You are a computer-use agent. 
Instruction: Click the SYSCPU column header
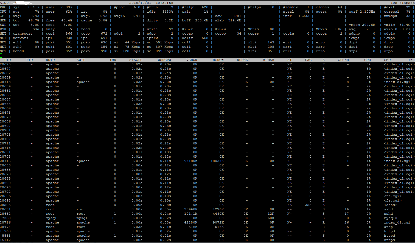tap(136, 60)
